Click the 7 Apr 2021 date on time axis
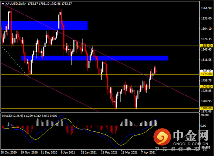Screen dimensions: 214x156 [148, 153]
